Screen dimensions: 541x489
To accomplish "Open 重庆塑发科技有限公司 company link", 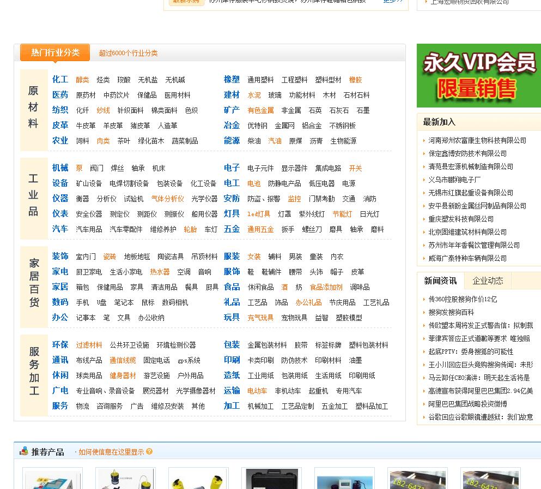I will pyautogui.click(x=461, y=219).
